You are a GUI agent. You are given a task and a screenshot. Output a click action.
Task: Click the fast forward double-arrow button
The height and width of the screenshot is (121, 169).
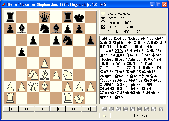(73, 109)
